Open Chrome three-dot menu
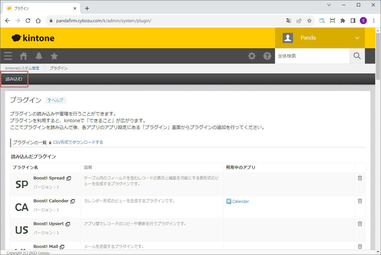 pyautogui.click(x=374, y=21)
